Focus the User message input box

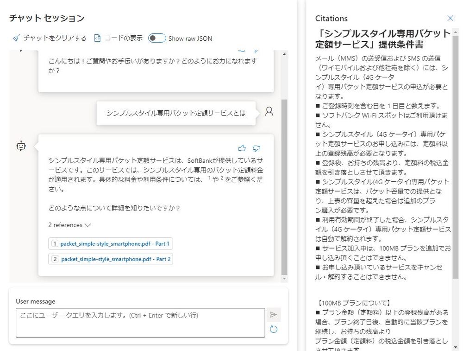click(x=140, y=322)
